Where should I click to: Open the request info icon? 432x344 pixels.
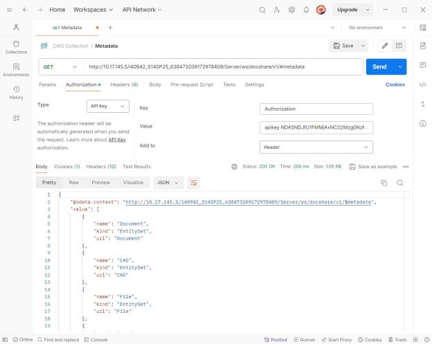423,123
